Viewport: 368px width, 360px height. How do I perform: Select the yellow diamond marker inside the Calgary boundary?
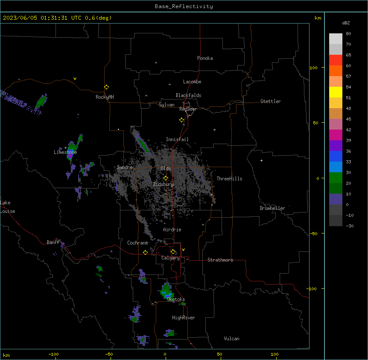173,252
